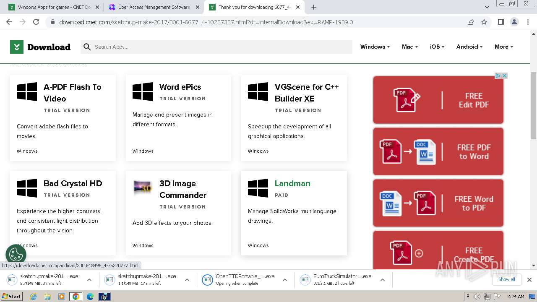Expand options for first sketchupmake download
The image size is (537, 302).
[x=89, y=280]
